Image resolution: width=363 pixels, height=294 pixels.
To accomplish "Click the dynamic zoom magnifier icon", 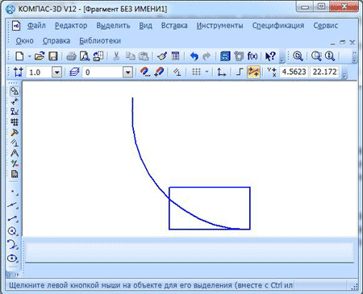I will coord(329,56).
